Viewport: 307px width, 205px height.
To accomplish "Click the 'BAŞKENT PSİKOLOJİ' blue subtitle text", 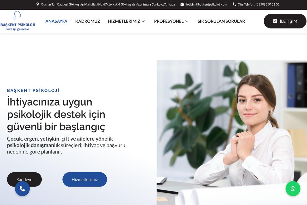I will click(33, 90).
